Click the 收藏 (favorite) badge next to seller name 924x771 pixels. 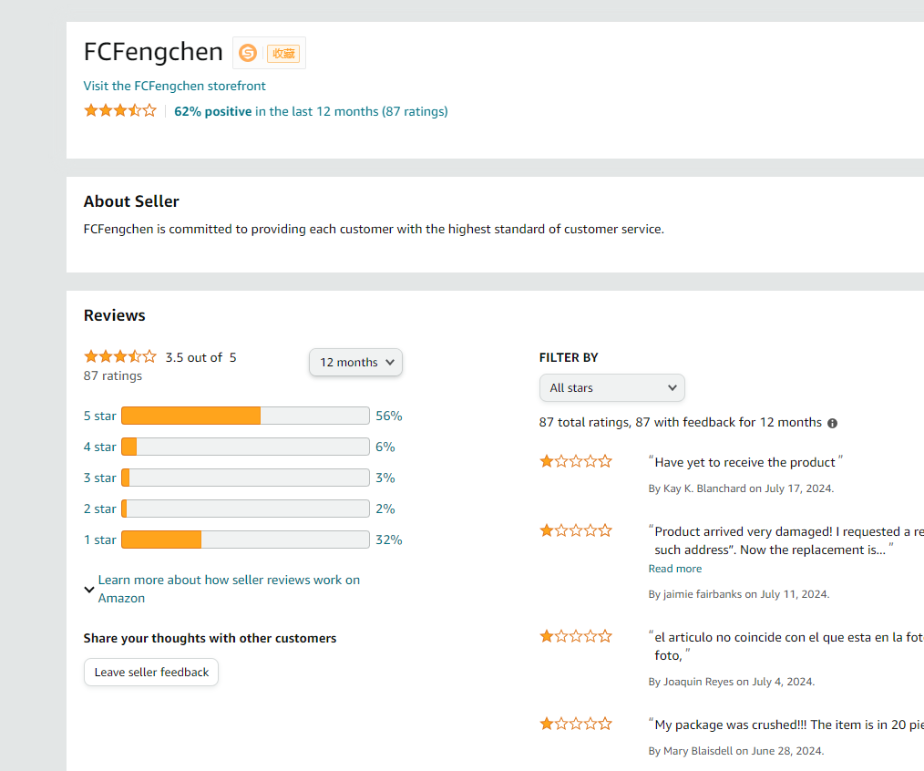[282, 53]
